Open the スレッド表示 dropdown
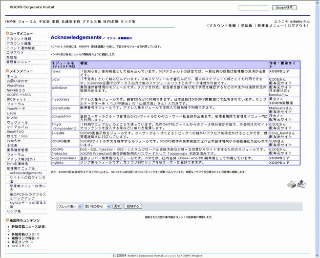The image size is (320, 258). point(70,206)
